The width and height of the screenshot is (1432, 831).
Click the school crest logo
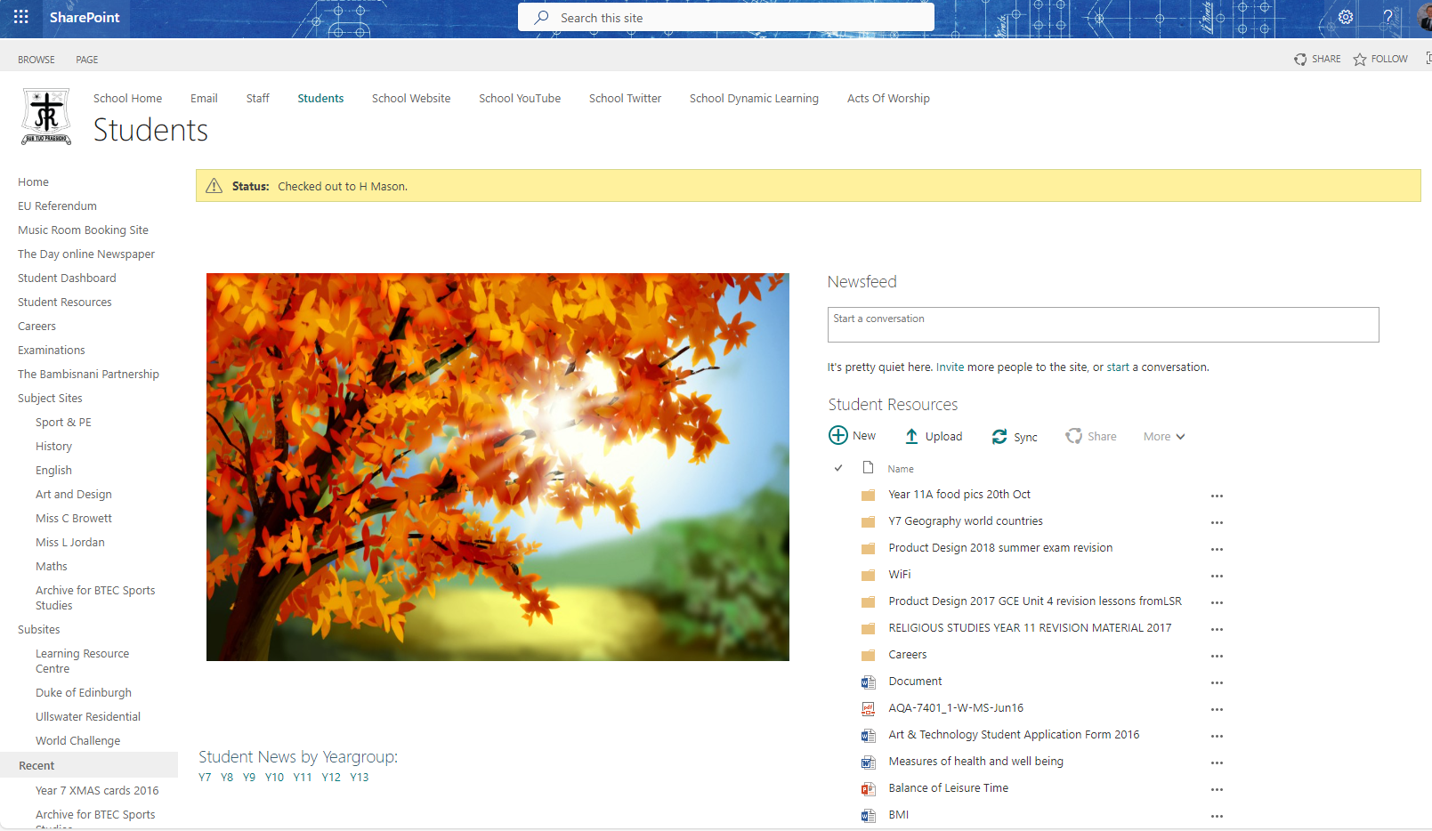(46, 117)
